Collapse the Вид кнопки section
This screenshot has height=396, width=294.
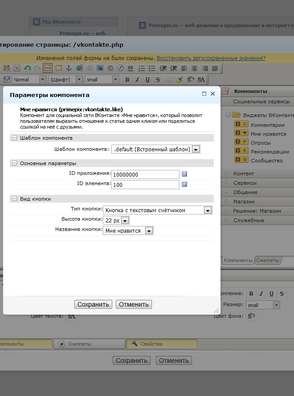tap(14, 199)
